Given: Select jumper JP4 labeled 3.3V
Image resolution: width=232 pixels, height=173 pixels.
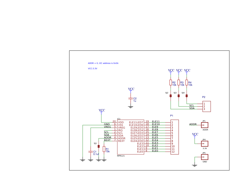Looking at the screenshot, I should tap(204, 143).
